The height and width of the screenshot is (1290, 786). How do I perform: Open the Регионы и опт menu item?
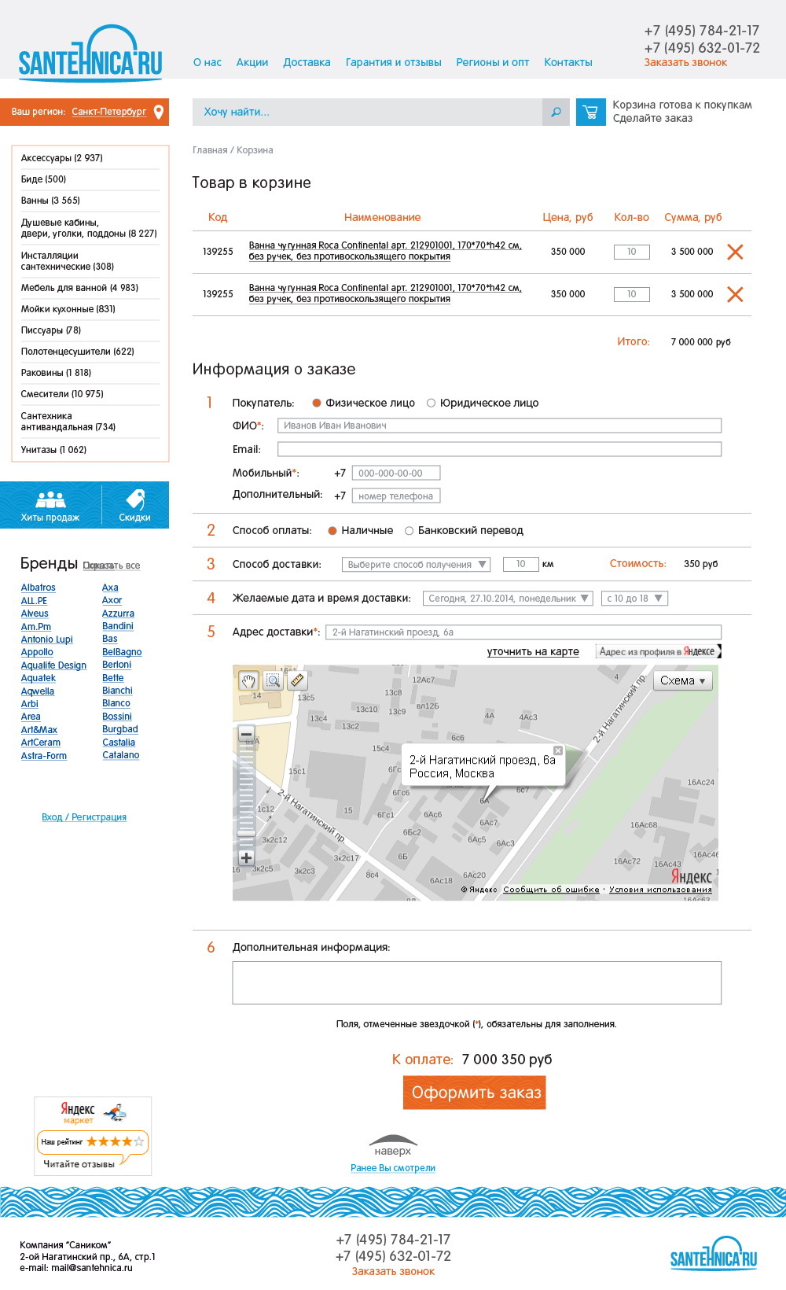[x=493, y=62]
